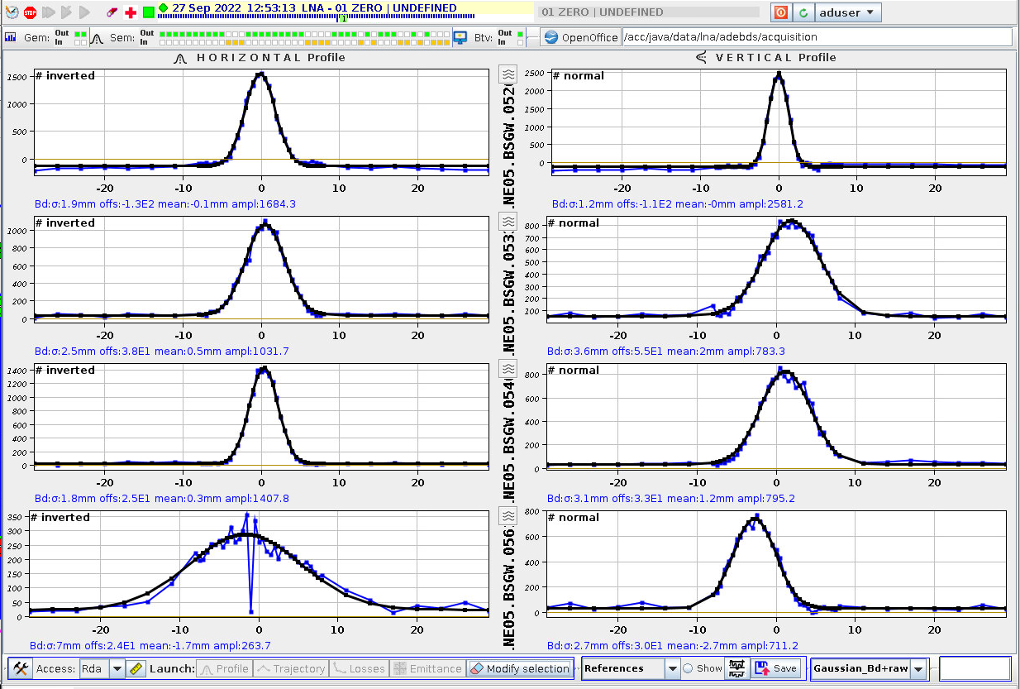Image resolution: width=1020 pixels, height=689 pixels.
Task: Click the Save button
Action: point(776,668)
